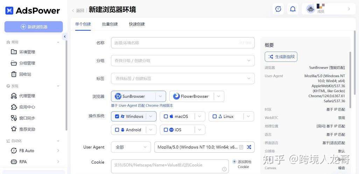Randomize User Agent with shuffle icon
The height and width of the screenshot is (174, 359).
[249, 147]
